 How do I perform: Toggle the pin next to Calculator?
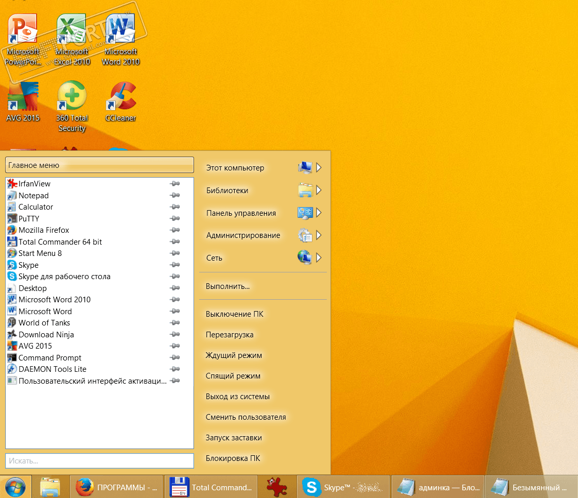click(174, 207)
